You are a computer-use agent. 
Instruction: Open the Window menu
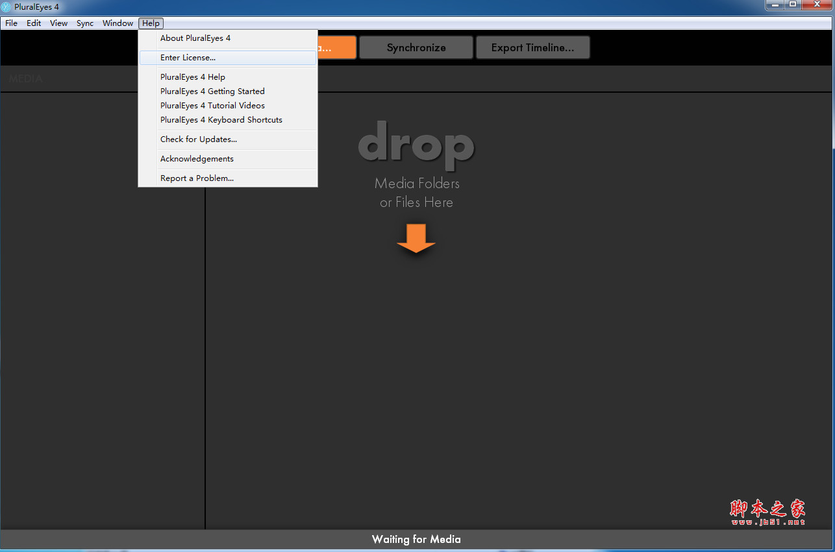pyautogui.click(x=118, y=23)
